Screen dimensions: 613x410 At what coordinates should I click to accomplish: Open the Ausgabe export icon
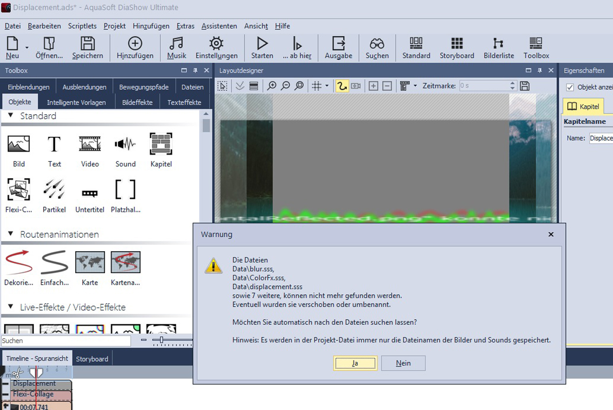[339, 44]
